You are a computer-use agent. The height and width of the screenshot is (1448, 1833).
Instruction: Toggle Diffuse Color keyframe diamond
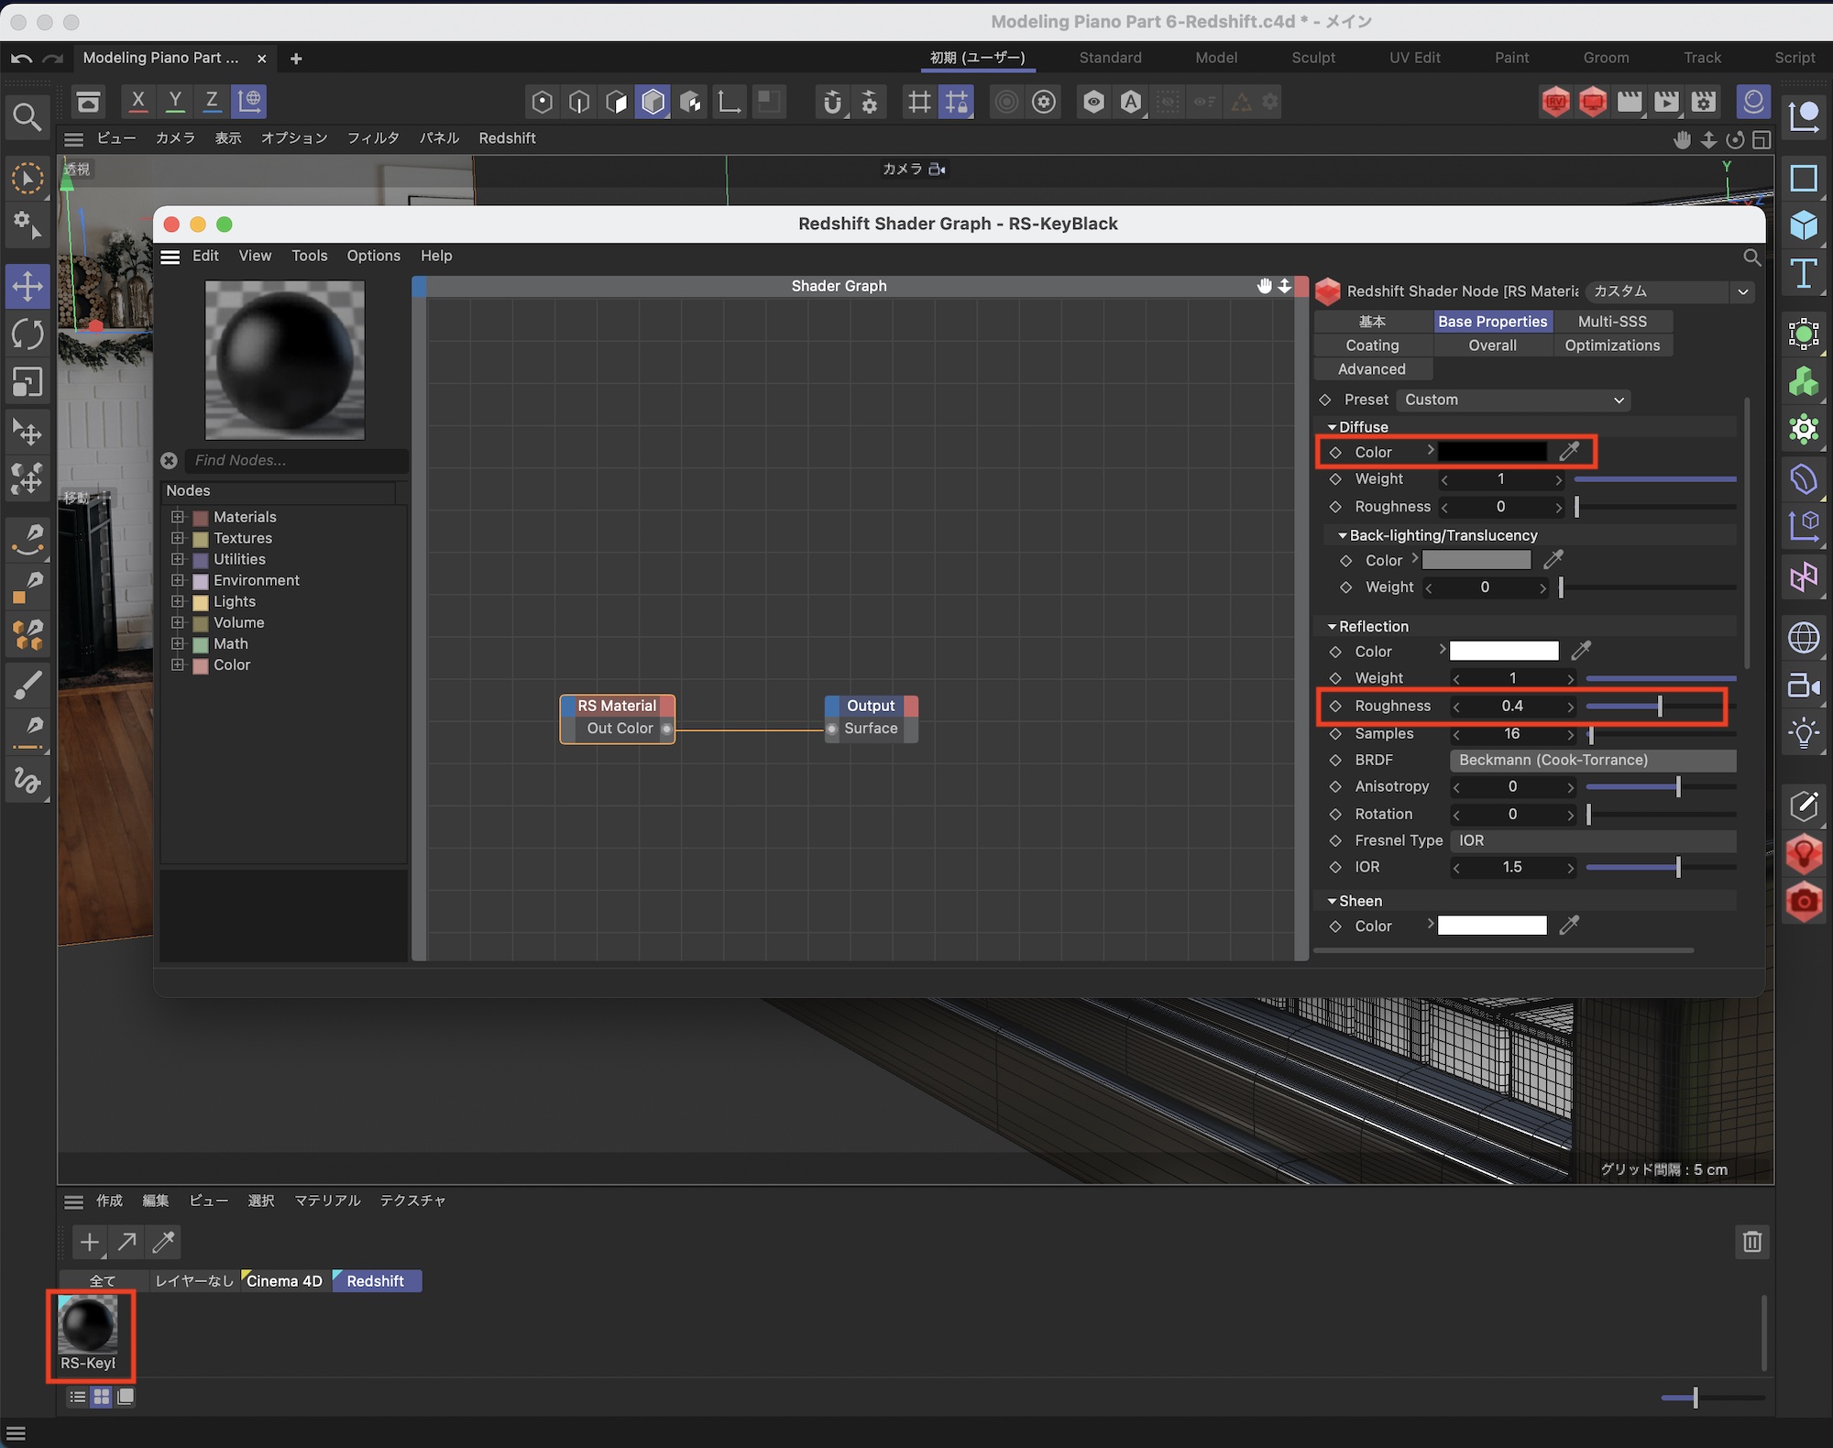point(1335,453)
